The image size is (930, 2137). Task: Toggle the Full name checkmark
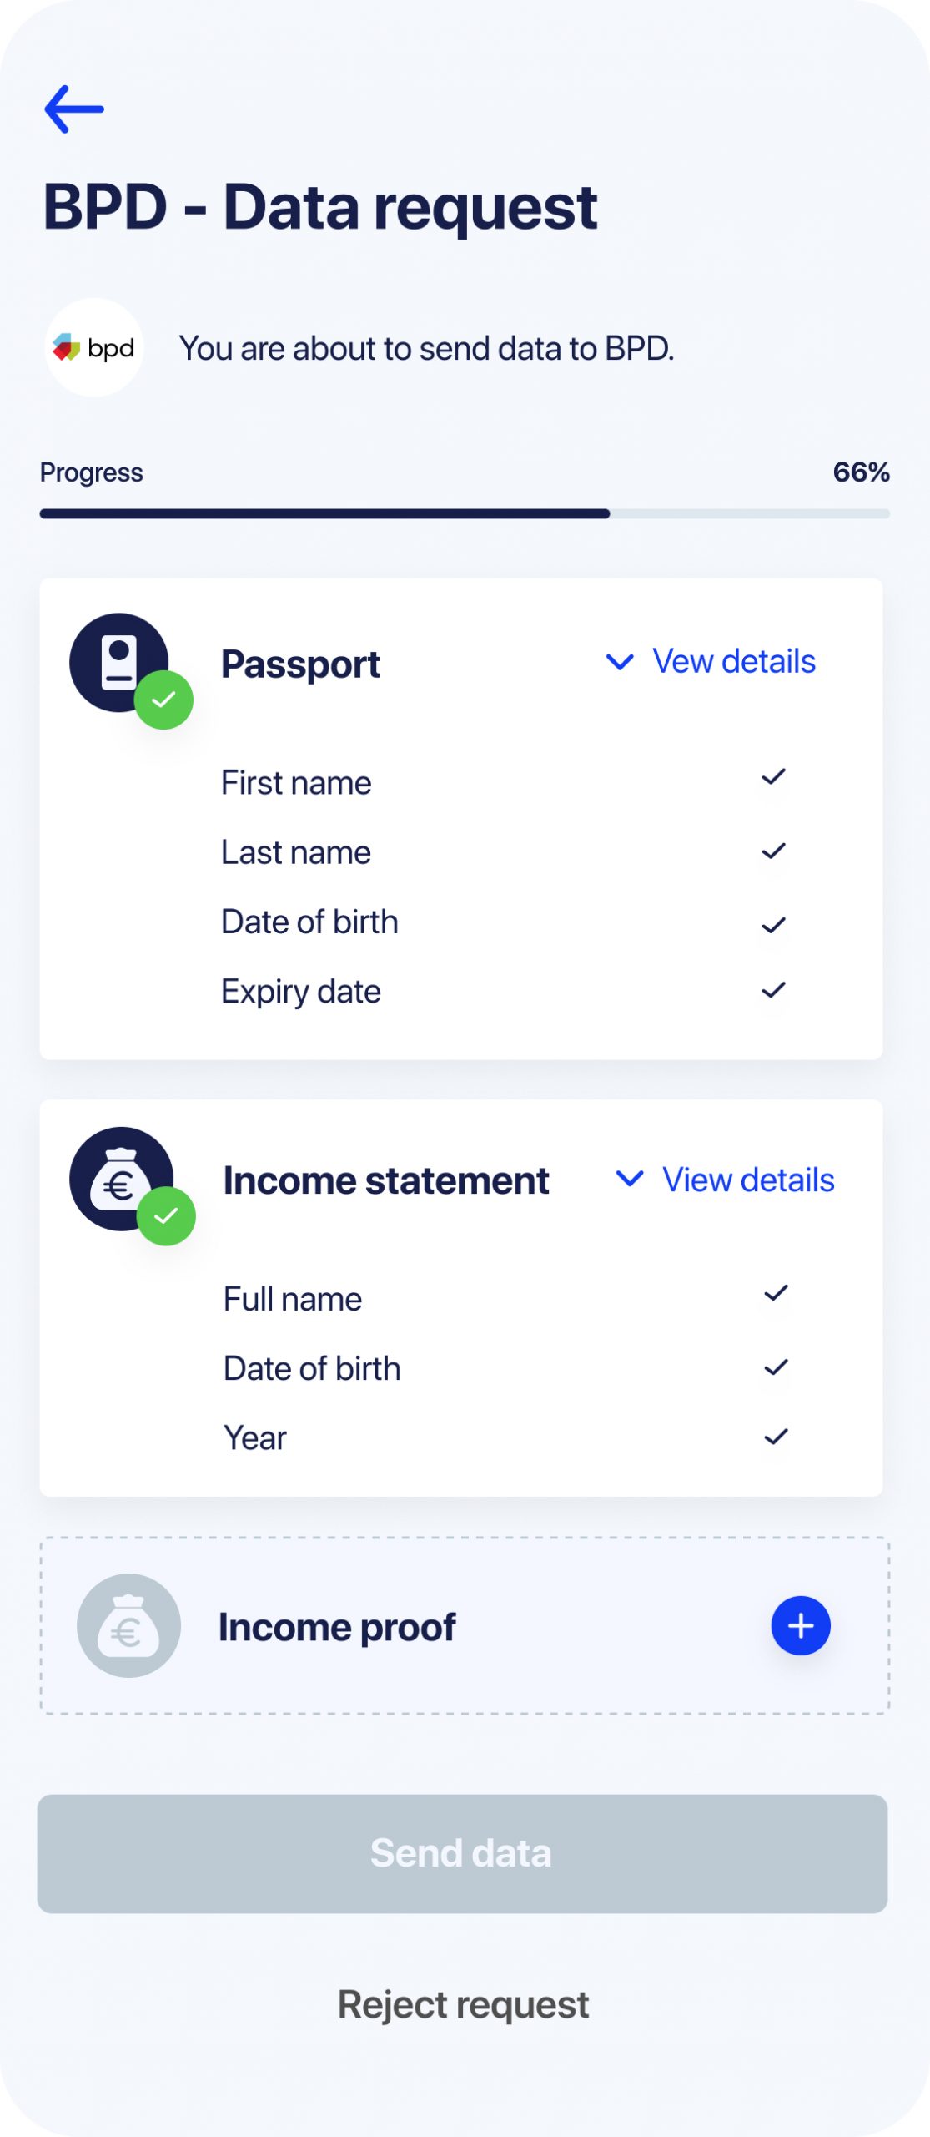(776, 1293)
